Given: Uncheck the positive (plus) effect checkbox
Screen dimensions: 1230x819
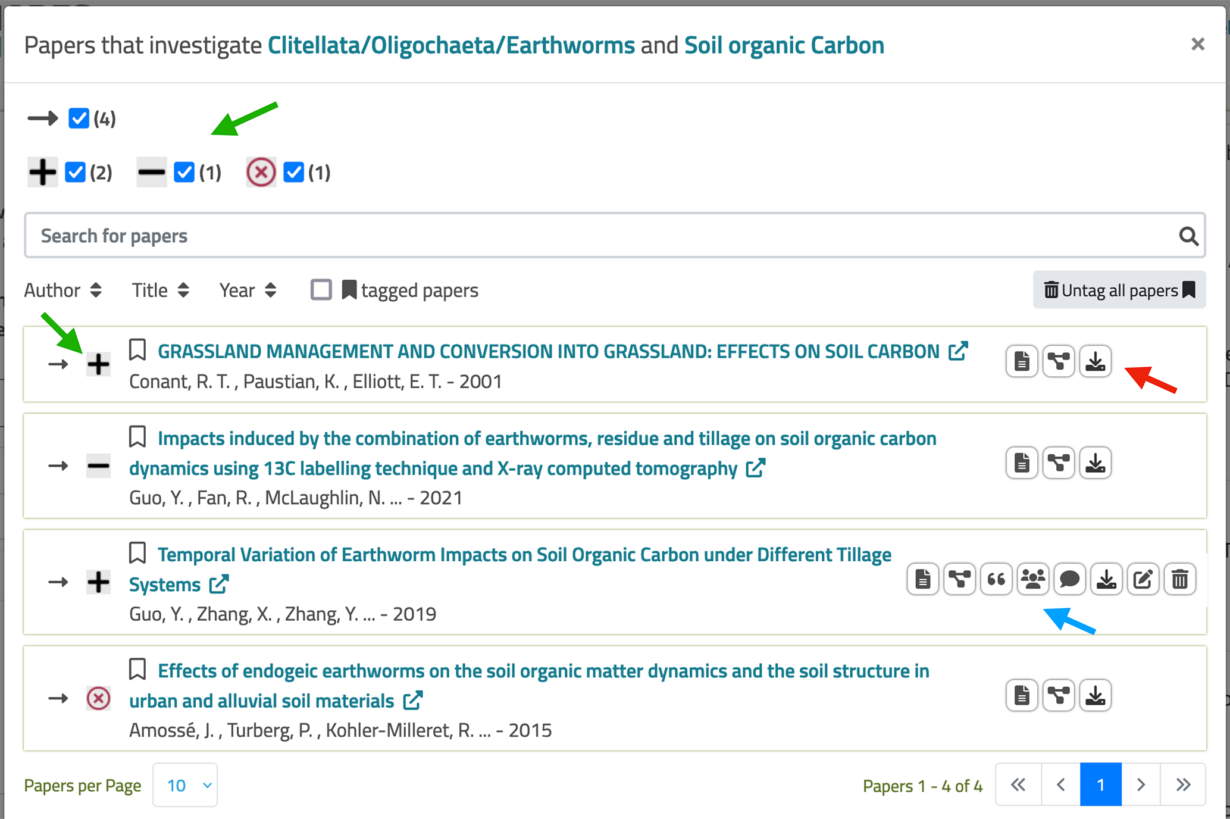Looking at the screenshot, I should click(76, 173).
